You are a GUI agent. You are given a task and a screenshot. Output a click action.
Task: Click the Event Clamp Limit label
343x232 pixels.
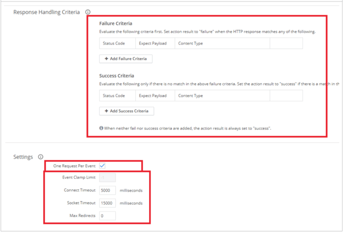coord(79,177)
